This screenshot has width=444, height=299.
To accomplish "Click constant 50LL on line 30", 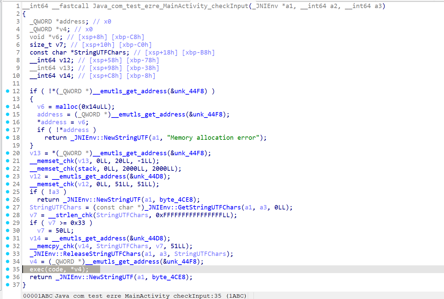I will click(63, 231).
